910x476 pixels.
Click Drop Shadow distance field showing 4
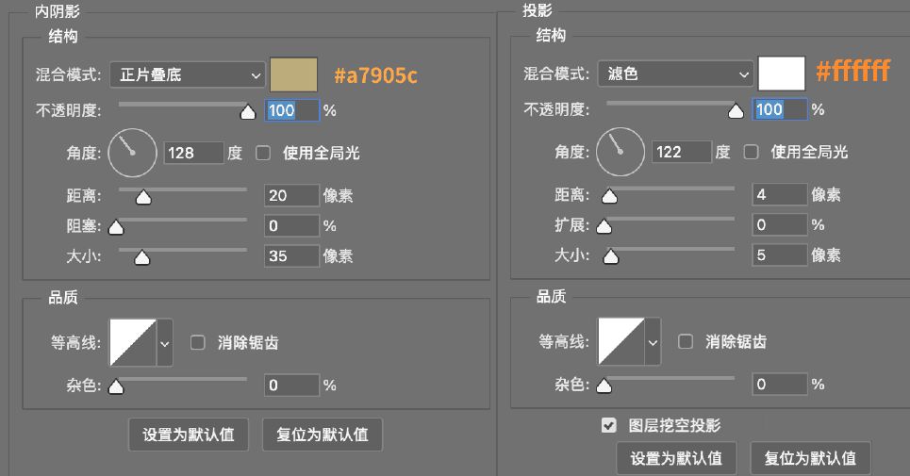click(x=780, y=194)
